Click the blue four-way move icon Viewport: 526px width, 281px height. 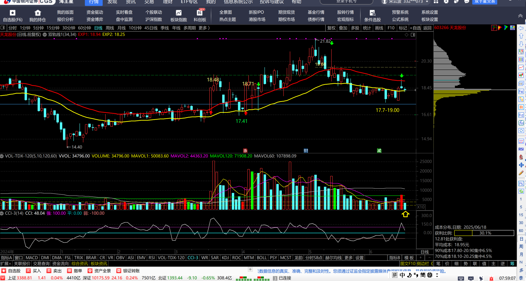point(521,165)
